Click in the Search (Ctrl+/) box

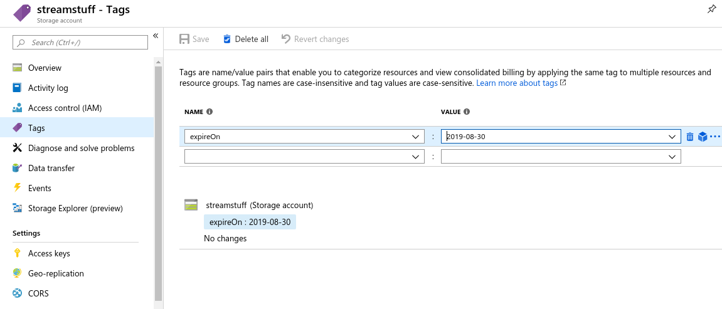(x=80, y=42)
